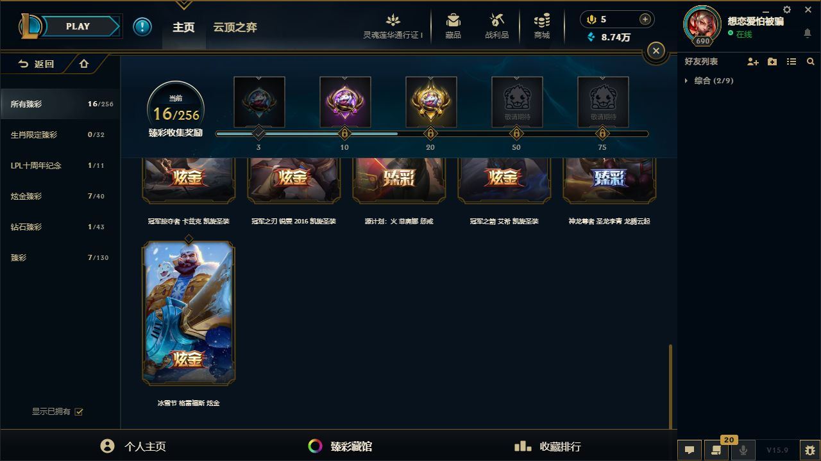
Task: Click the add friend icon
Action: pos(753,61)
